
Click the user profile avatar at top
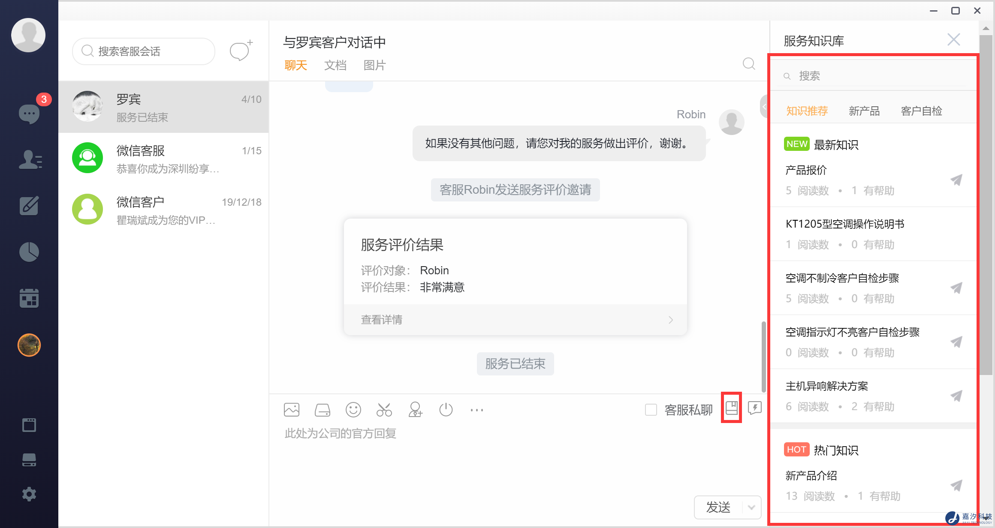(28, 35)
